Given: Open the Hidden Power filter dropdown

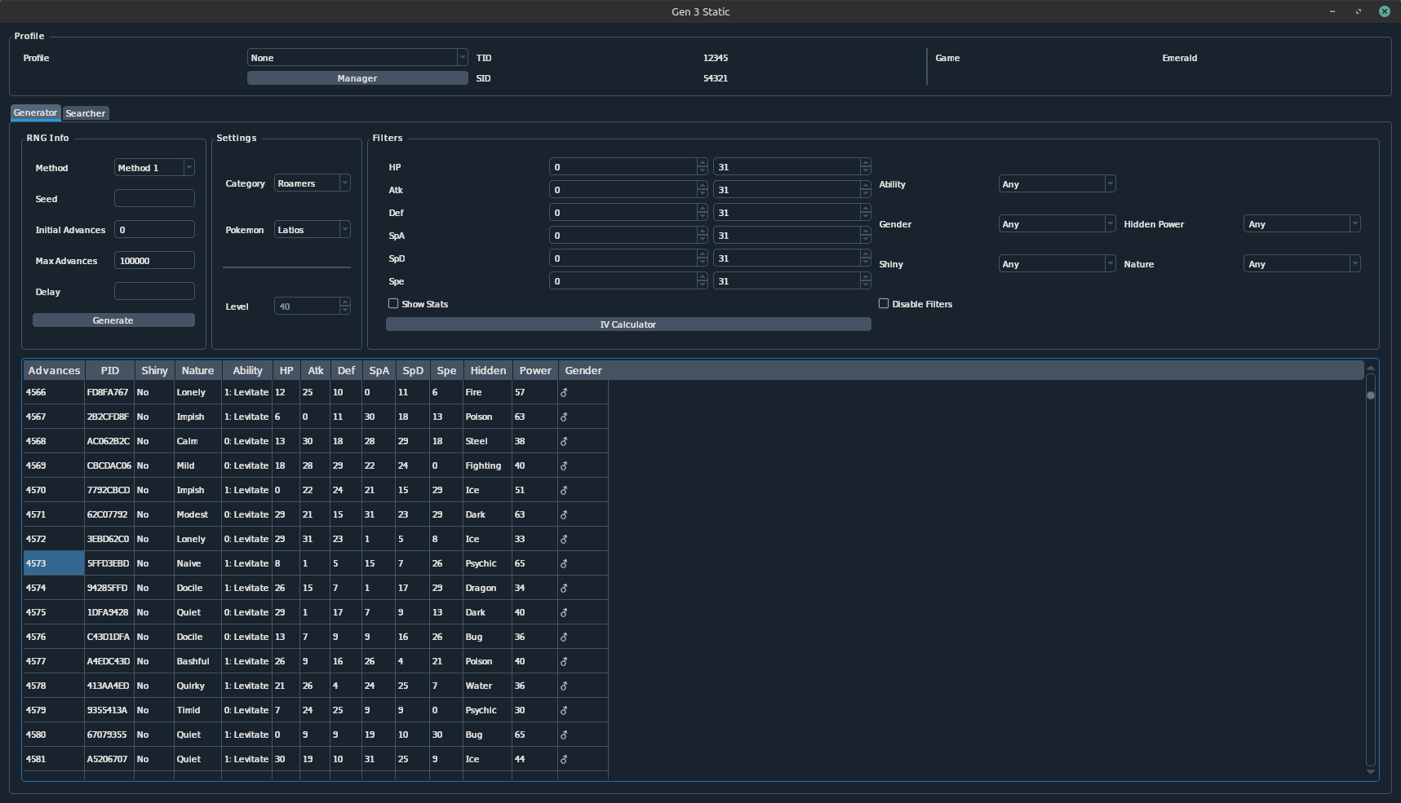Looking at the screenshot, I should (1301, 223).
